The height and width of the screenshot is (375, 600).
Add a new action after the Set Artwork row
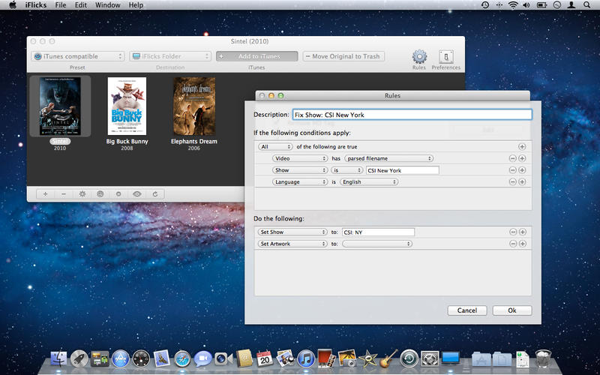522,244
